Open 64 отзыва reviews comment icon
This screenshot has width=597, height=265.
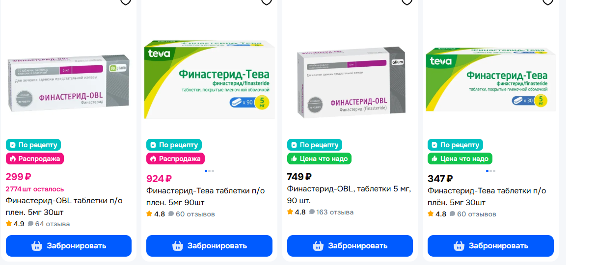point(30,224)
